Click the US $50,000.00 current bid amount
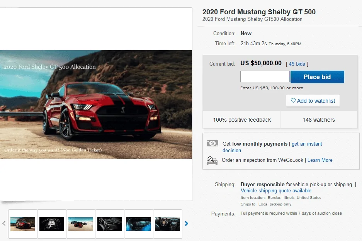The height and width of the screenshot is (241, 362). point(261,63)
